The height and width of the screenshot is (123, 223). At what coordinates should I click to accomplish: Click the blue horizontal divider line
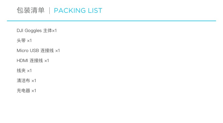point(111,21)
